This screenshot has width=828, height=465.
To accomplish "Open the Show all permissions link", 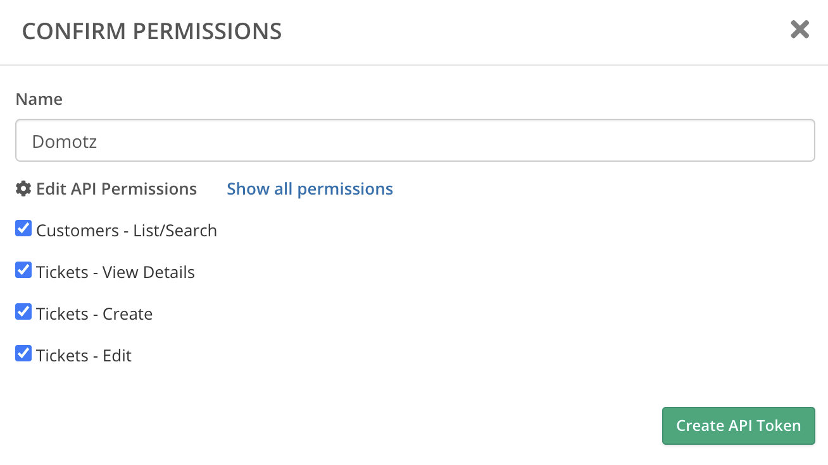I will point(310,189).
